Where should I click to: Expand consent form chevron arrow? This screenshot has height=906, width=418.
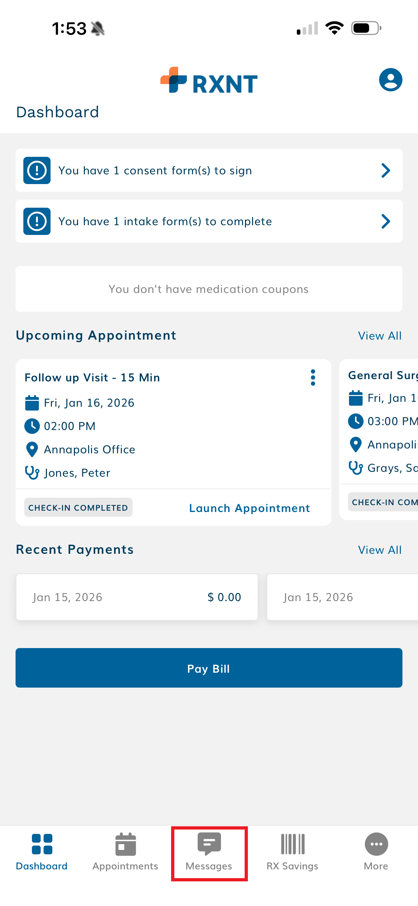pyautogui.click(x=386, y=170)
